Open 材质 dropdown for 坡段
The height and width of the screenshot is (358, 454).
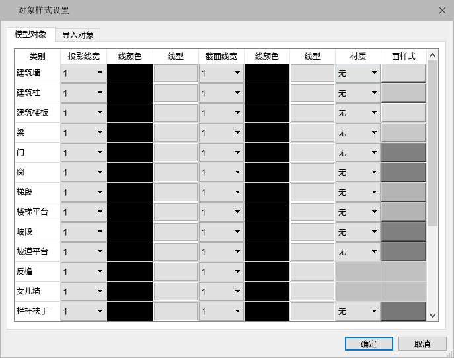[358, 232]
